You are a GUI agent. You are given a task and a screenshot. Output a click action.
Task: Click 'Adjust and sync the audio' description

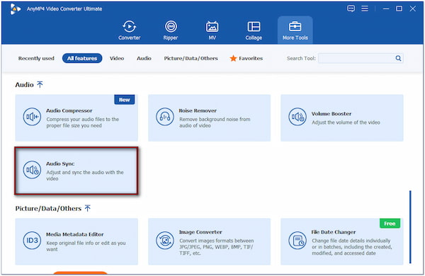pos(85,176)
